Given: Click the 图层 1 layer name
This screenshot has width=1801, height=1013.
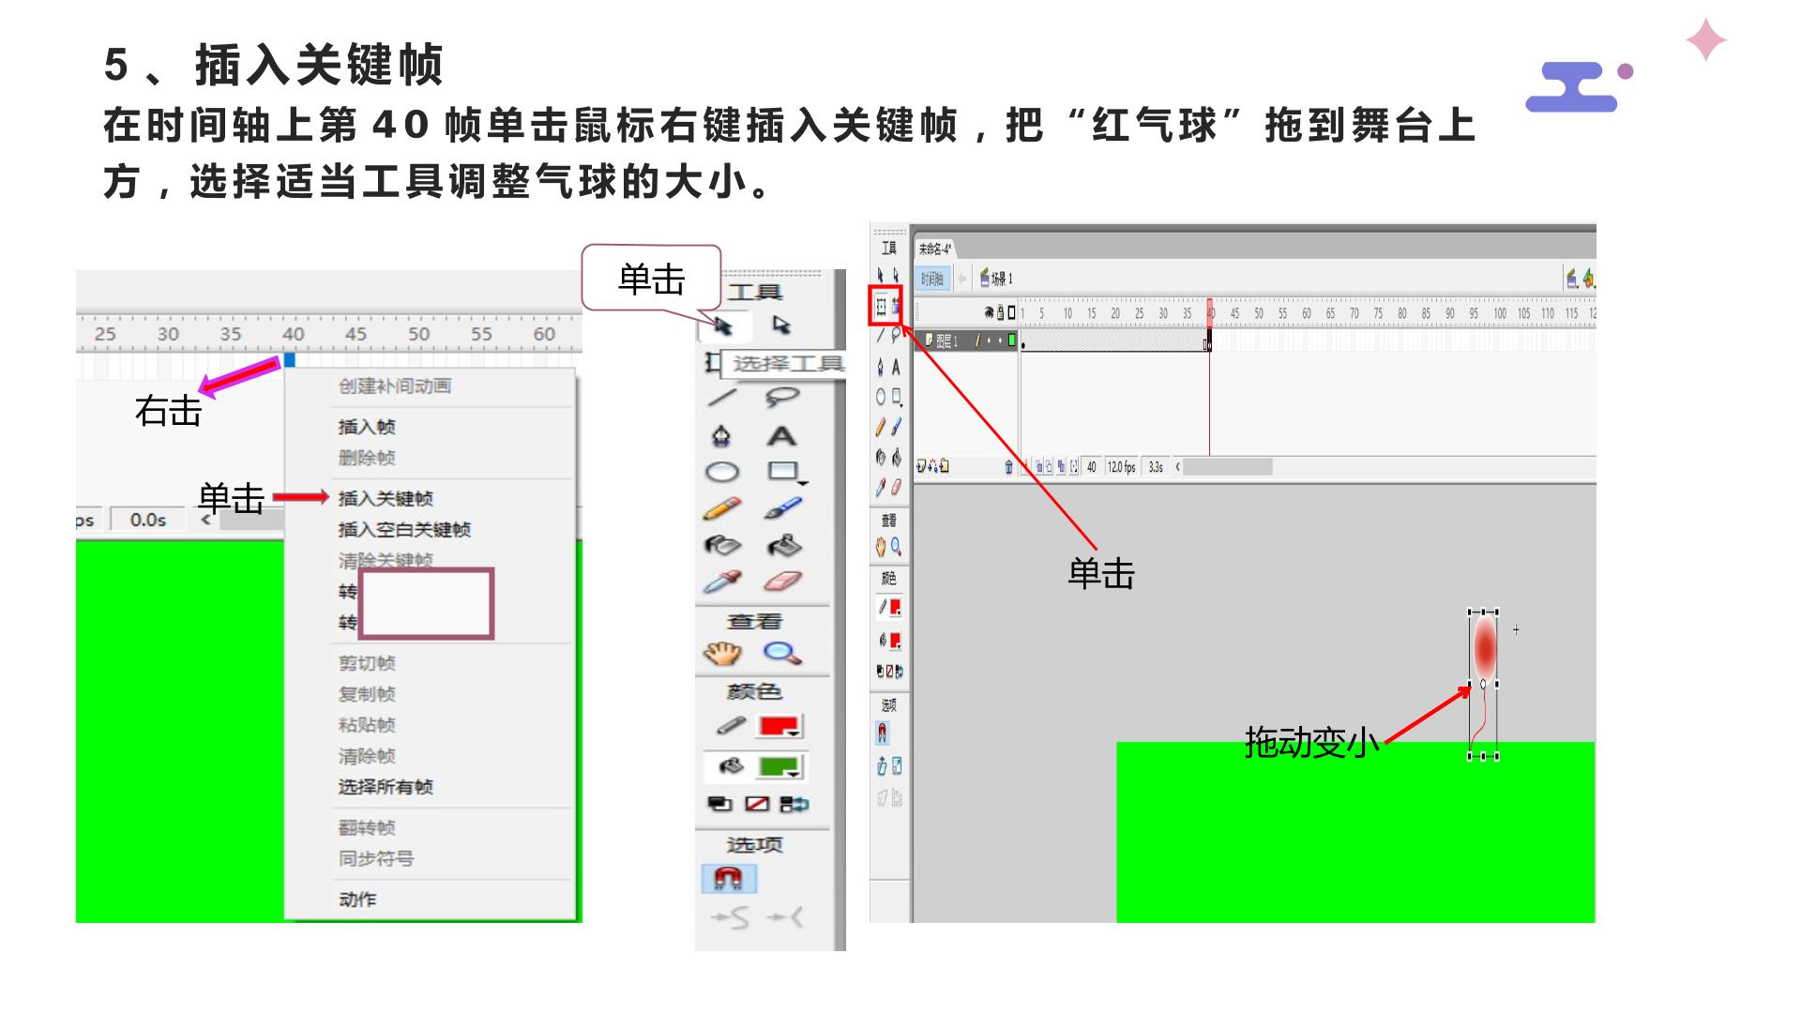Looking at the screenshot, I should (946, 340).
